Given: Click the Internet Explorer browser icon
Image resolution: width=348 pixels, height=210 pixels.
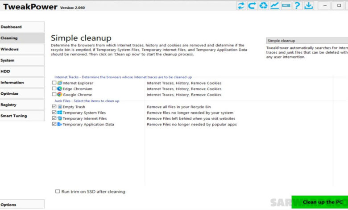Looking at the screenshot, I should pyautogui.click(x=59, y=83).
